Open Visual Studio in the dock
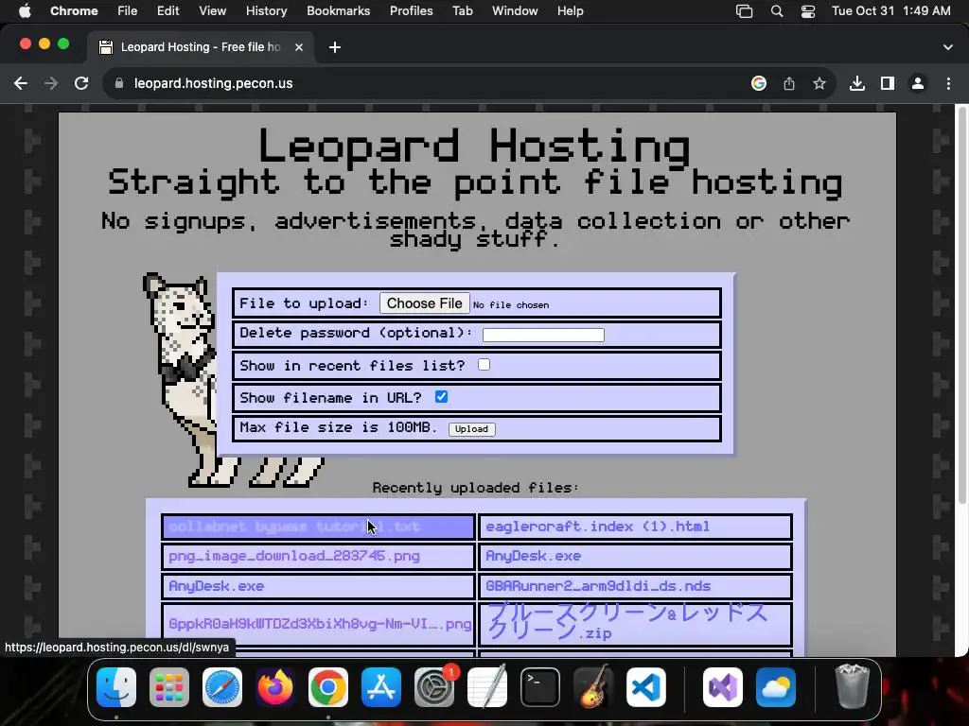Screen dimensions: 969x726 coord(722,687)
